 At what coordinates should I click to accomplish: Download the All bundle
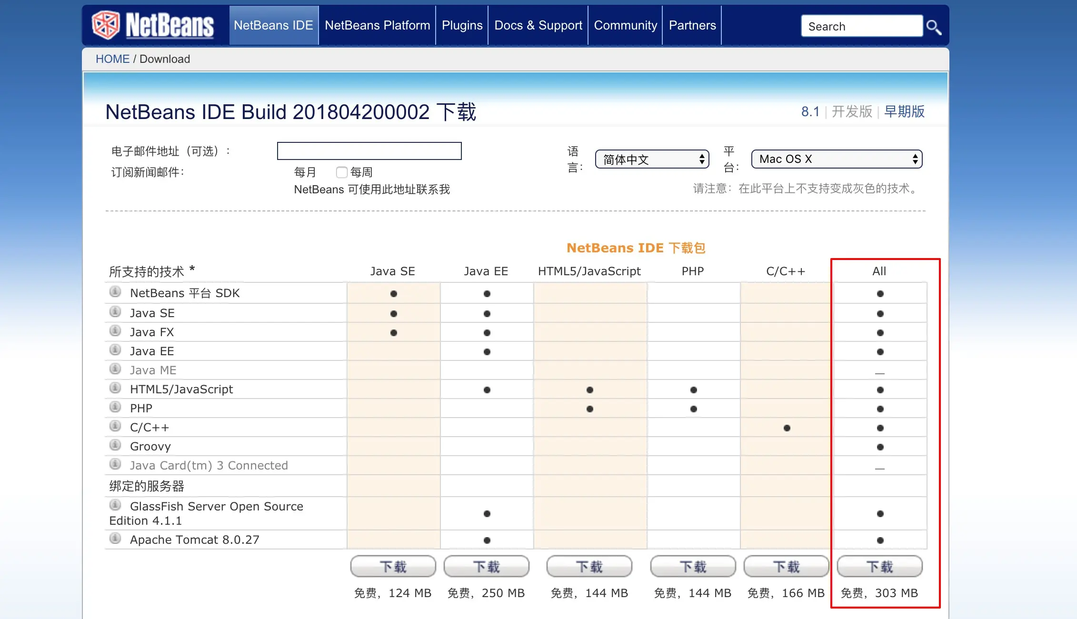click(x=880, y=567)
